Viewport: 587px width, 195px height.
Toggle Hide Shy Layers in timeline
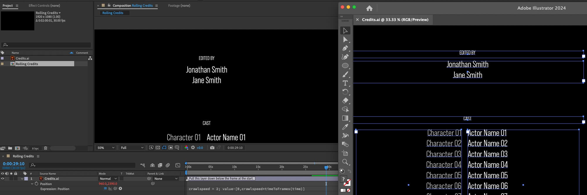pos(152,165)
